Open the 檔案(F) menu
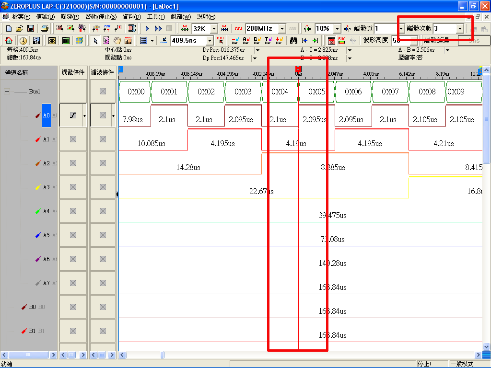Viewport: 491px width, 368px height. tap(21, 17)
